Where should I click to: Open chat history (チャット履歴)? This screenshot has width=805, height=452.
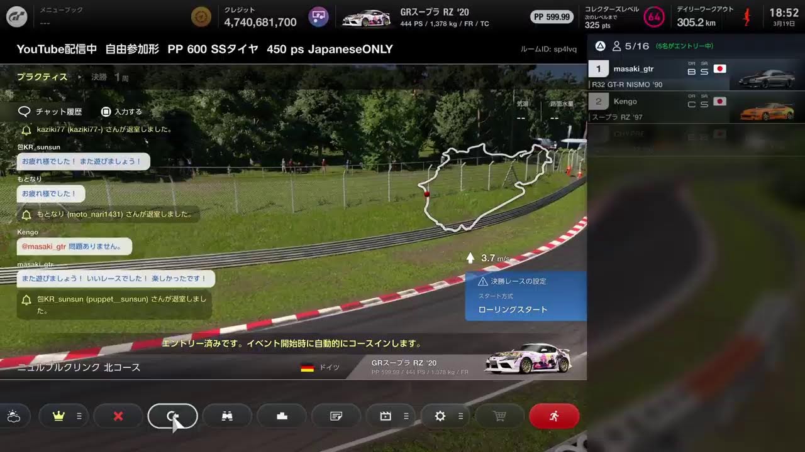50,112
